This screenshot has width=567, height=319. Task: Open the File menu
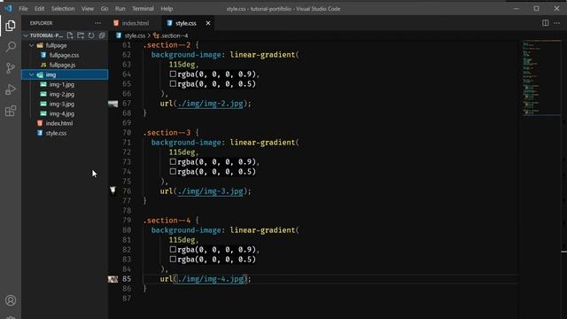(x=23, y=9)
